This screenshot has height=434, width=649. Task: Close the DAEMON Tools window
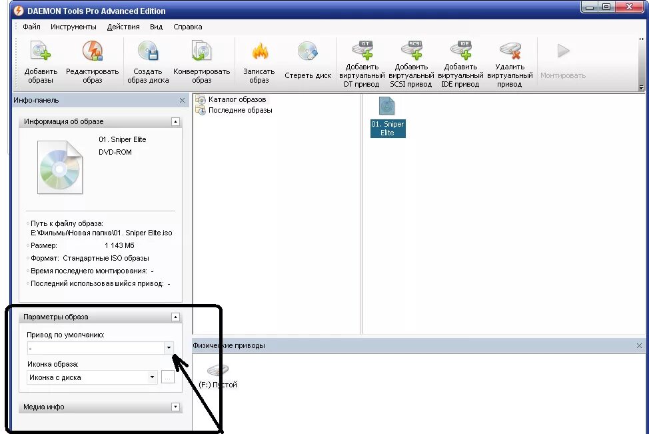(630, 7)
